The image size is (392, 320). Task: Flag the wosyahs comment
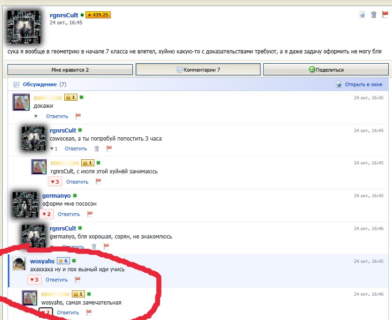(78, 280)
